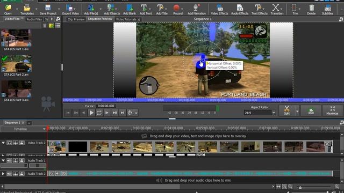Collapse Video Track 2 expander
Screen dimensions: 344x193
[x=3, y=143]
